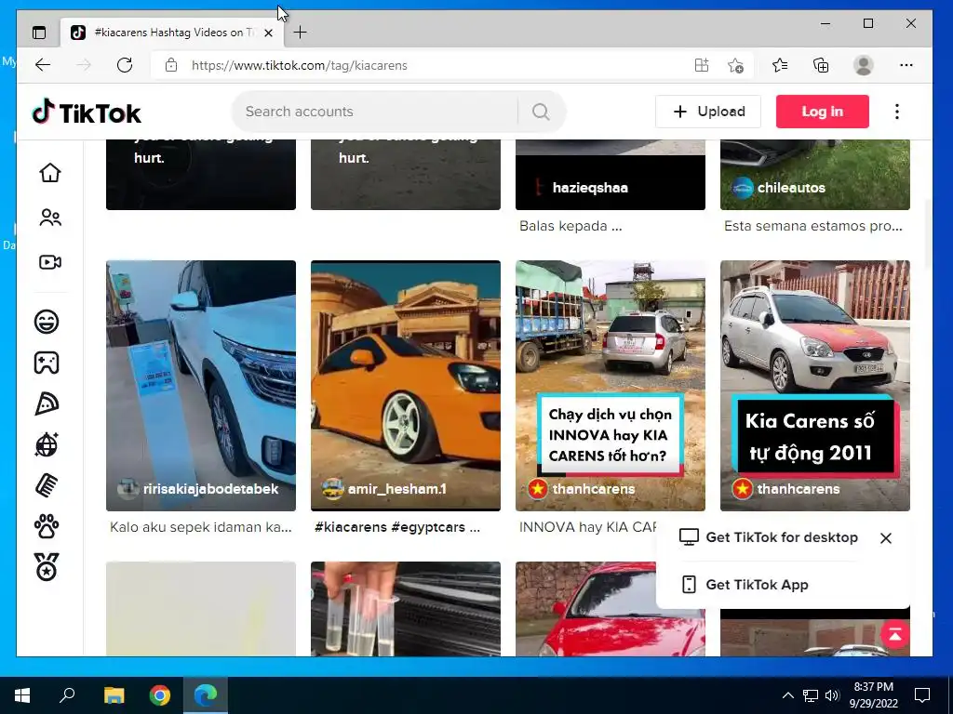Click username amir_hesham.1
The image size is (953, 714).
[x=396, y=489]
